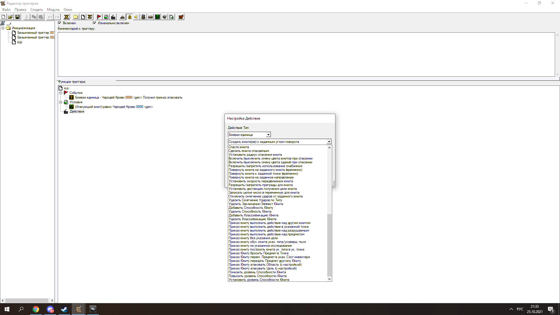Screen dimensions: 560x315
Task: Collapse the Инициализация folder in tree
Action: pyautogui.click(x=3, y=28)
